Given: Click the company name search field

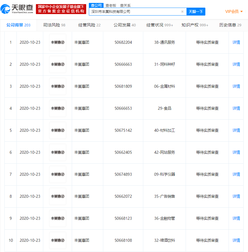Looking at the screenshot, I should coord(135,12).
